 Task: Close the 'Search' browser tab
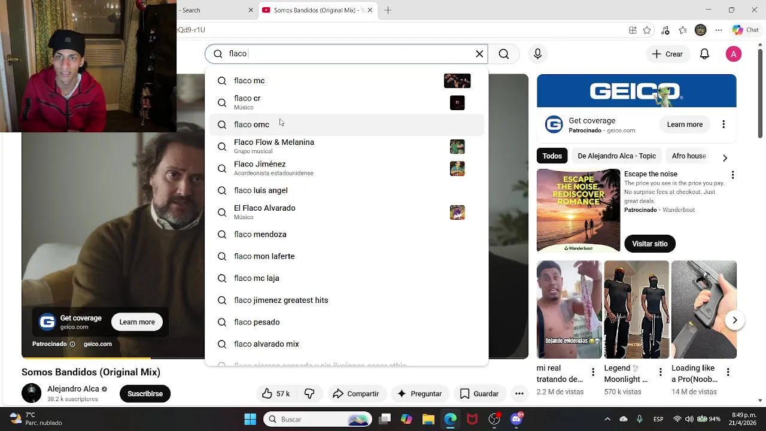[x=251, y=10]
